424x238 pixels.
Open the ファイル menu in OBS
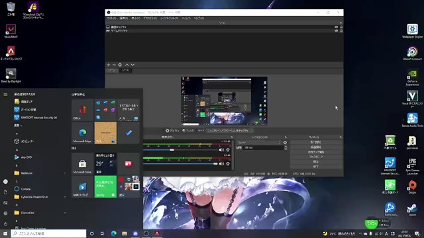(x=111, y=18)
